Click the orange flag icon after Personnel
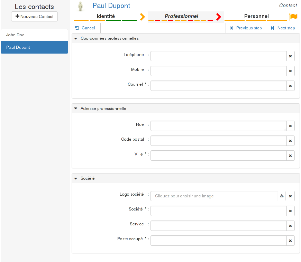 coord(293,17)
